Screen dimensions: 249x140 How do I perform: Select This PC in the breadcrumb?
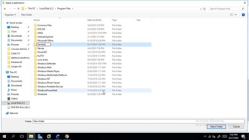[32, 9]
